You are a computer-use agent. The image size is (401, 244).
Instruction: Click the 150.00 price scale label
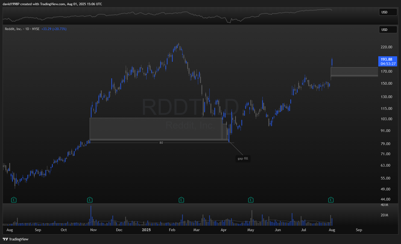pos(386,83)
